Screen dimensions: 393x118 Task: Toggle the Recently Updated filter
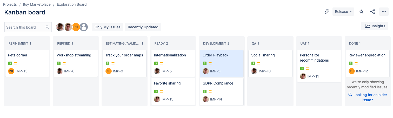pos(143,27)
